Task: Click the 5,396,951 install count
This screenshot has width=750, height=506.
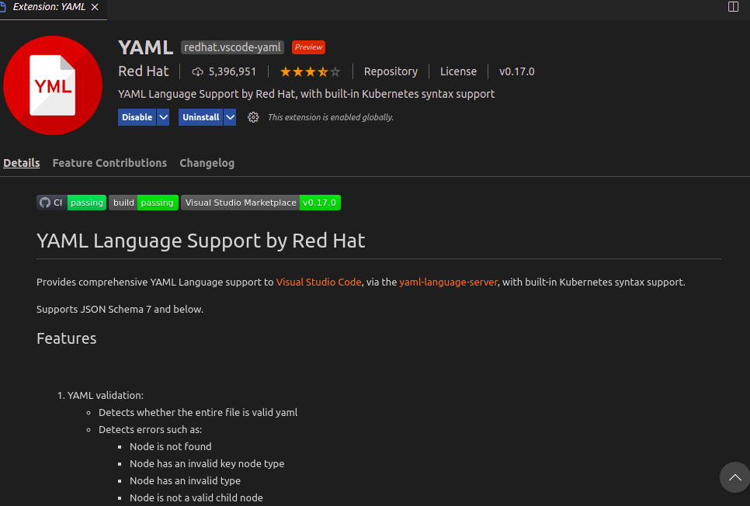Action: (232, 71)
